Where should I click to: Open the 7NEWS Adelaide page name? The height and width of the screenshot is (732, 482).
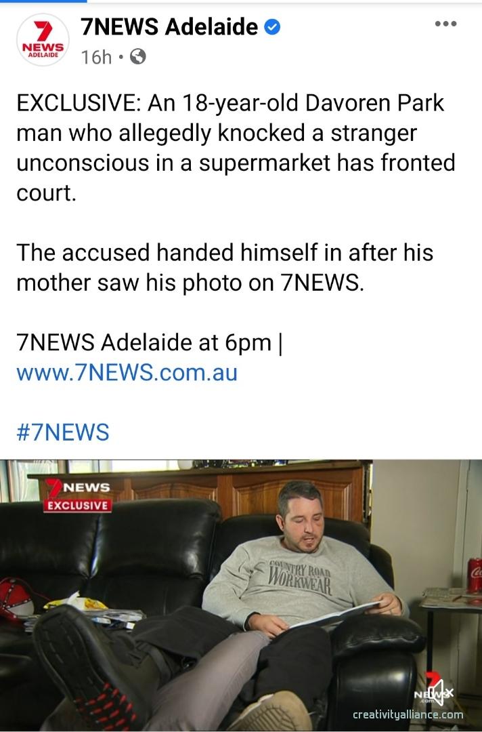click(x=169, y=26)
